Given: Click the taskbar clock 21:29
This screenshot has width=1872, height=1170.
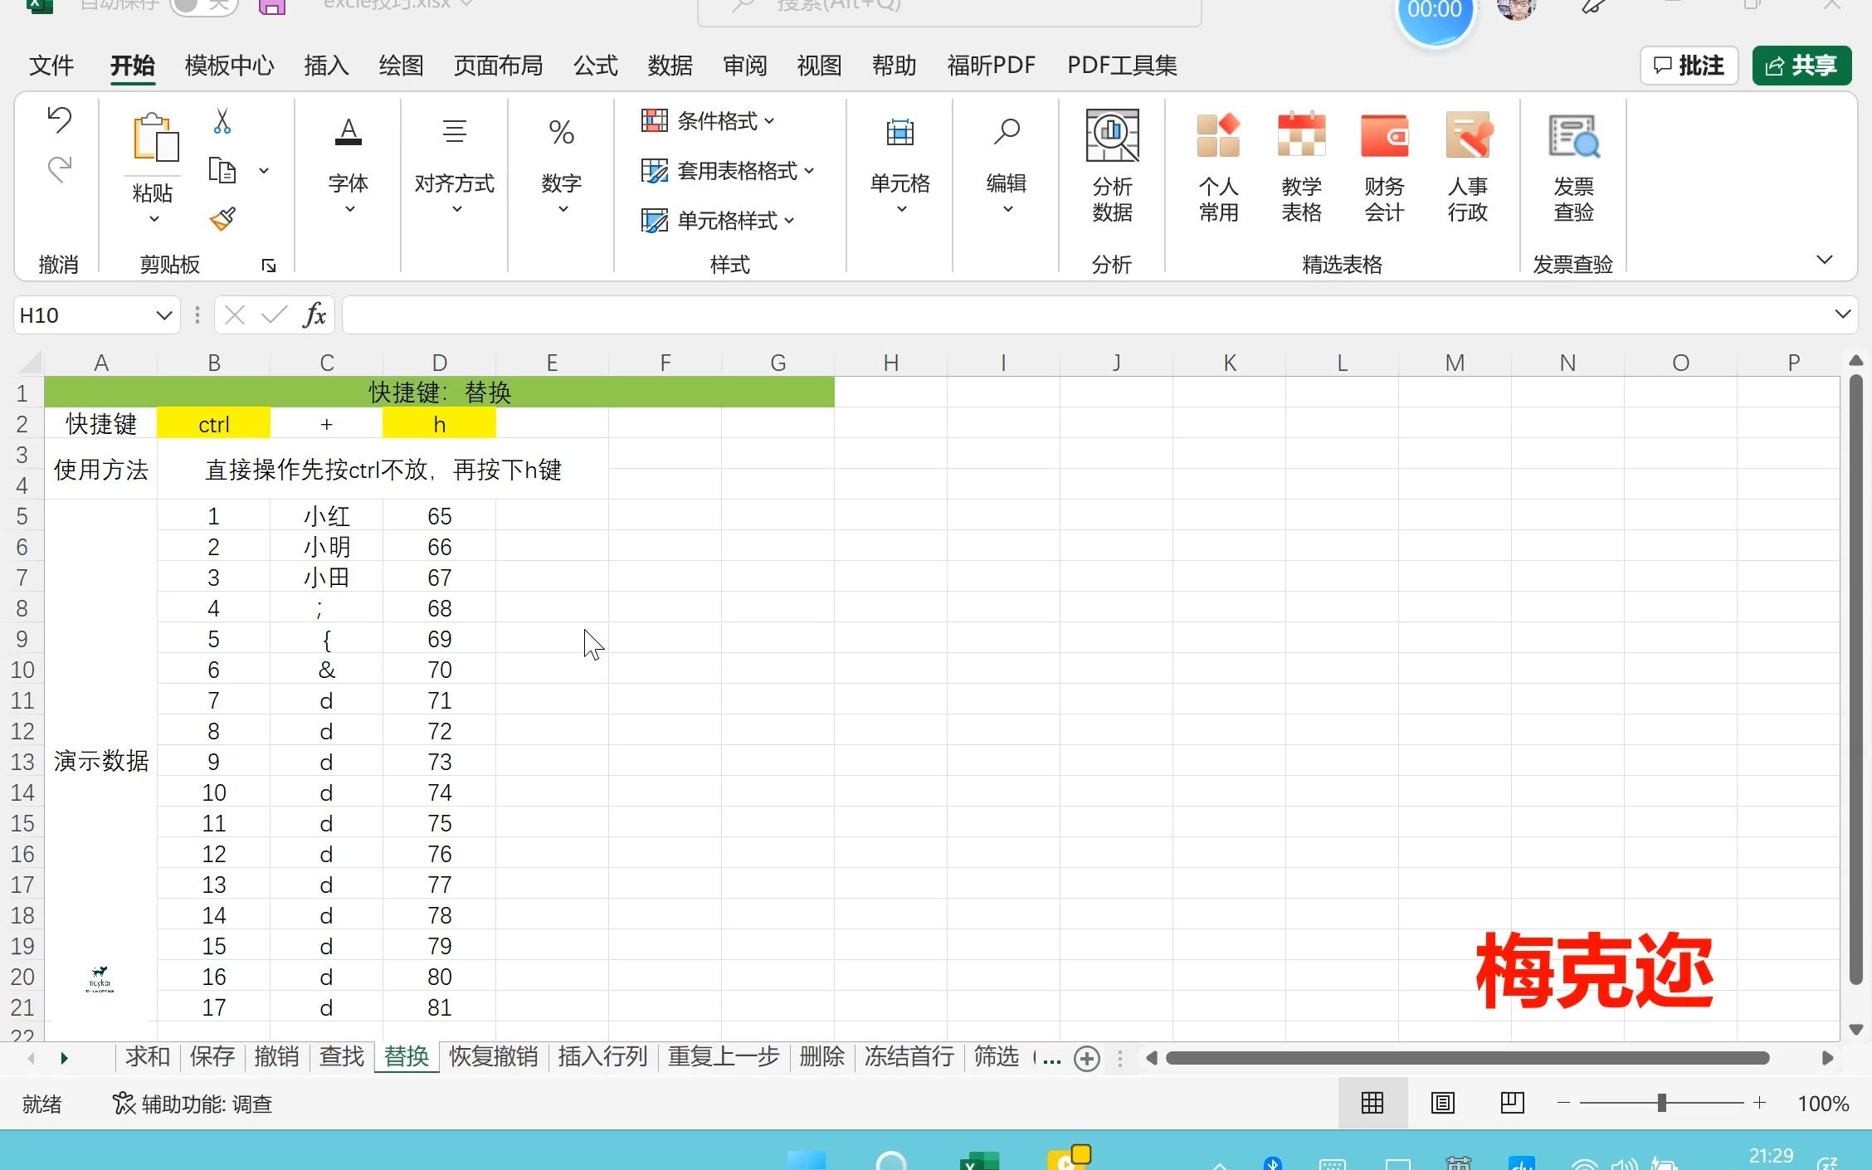Looking at the screenshot, I should (1771, 1157).
